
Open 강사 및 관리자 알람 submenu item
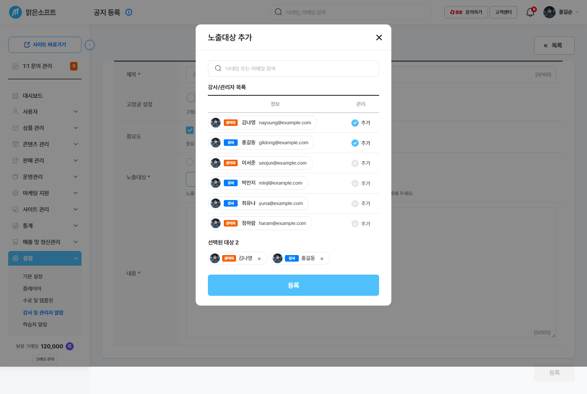click(43, 313)
